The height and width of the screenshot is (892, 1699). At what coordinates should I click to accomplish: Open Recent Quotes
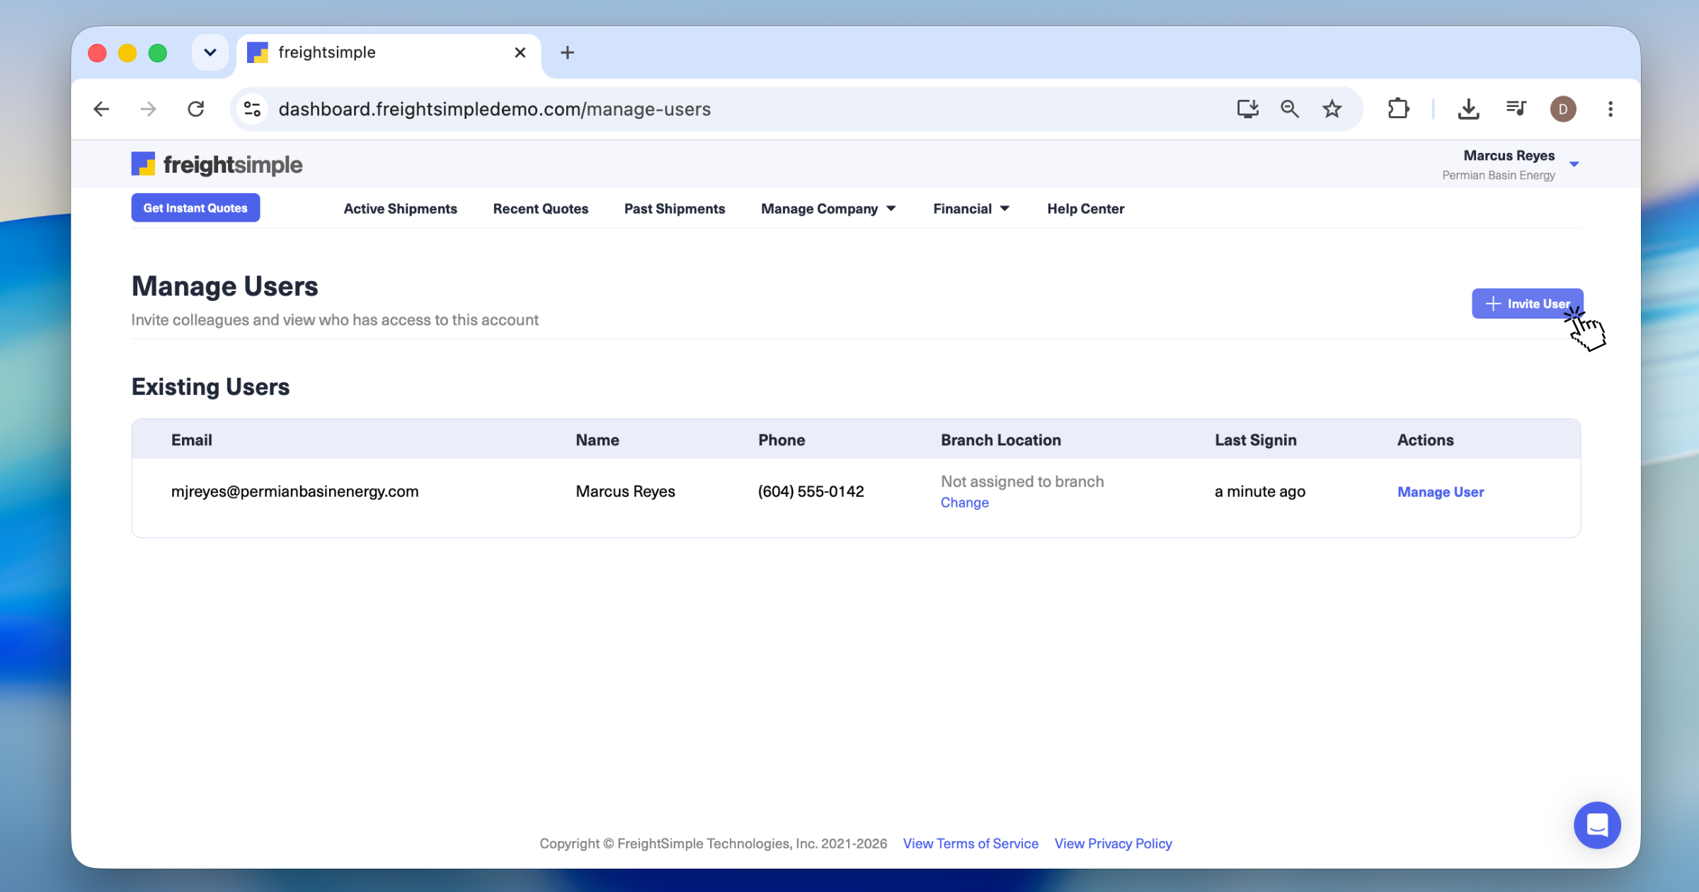pyautogui.click(x=540, y=209)
